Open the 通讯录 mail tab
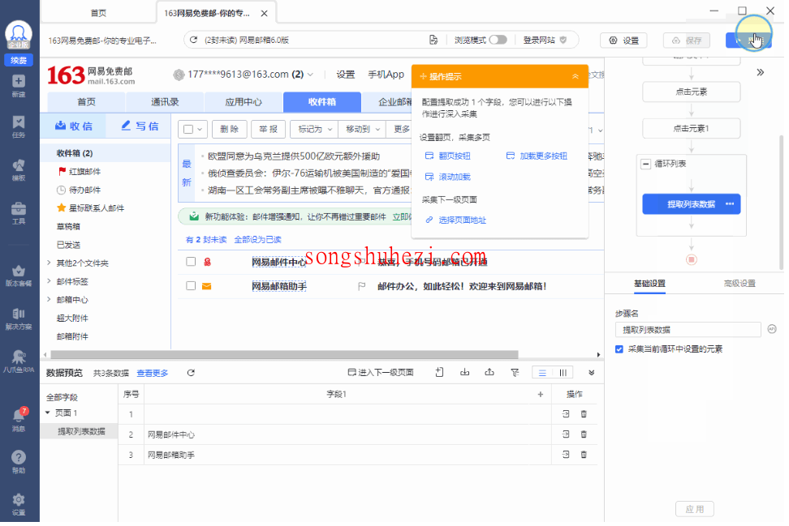 (165, 102)
